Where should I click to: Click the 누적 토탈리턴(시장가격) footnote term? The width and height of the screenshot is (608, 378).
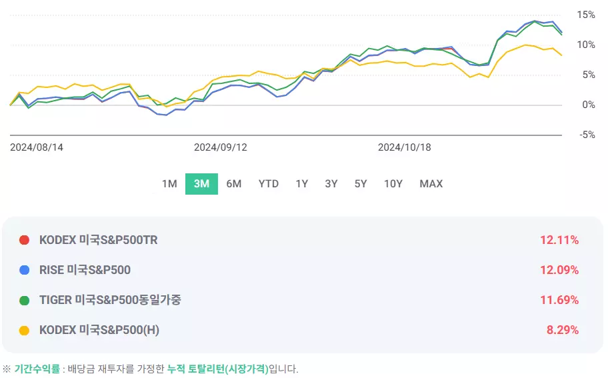pyautogui.click(x=217, y=369)
